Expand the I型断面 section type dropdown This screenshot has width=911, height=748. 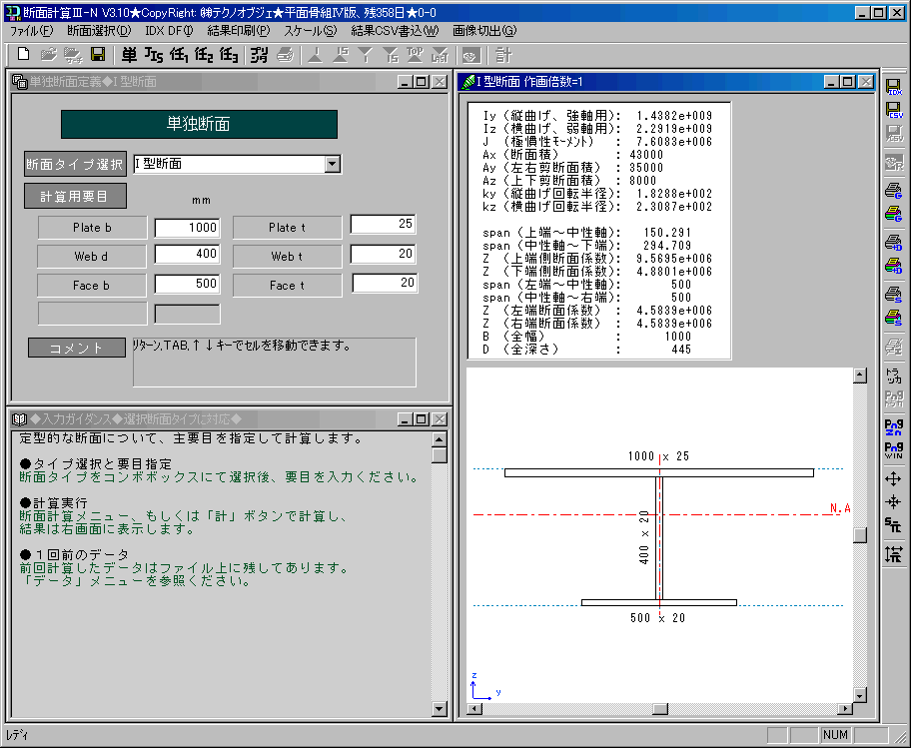point(333,164)
